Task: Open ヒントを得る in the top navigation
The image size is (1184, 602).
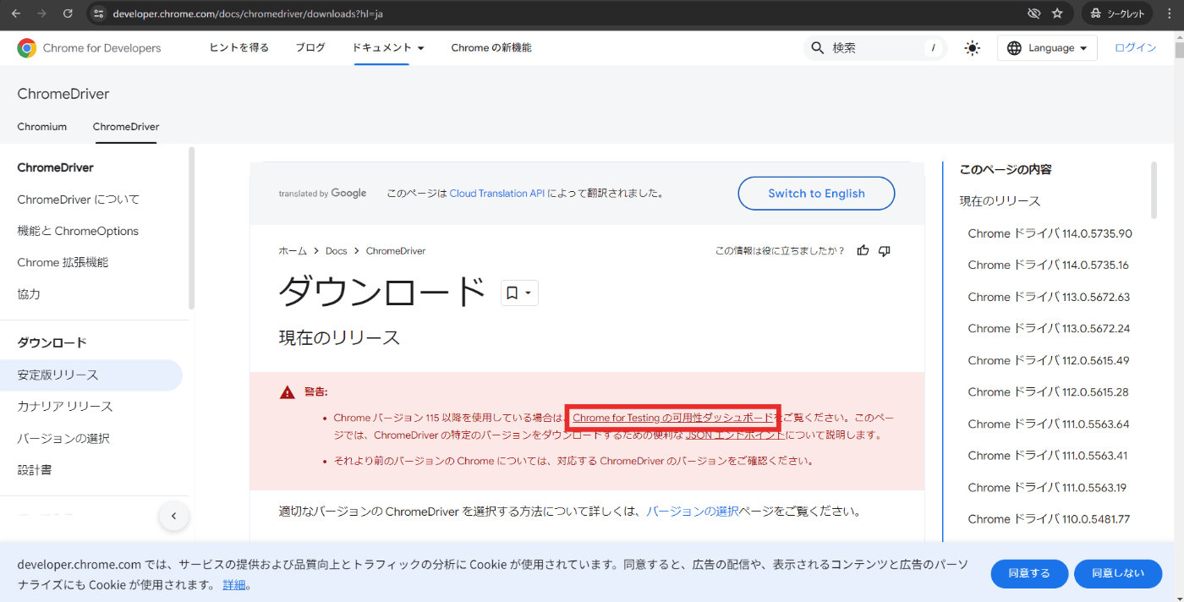Action: coord(239,48)
